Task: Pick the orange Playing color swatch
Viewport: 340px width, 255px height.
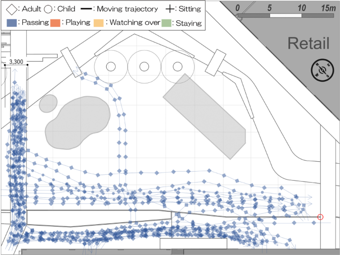Action: coord(55,23)
